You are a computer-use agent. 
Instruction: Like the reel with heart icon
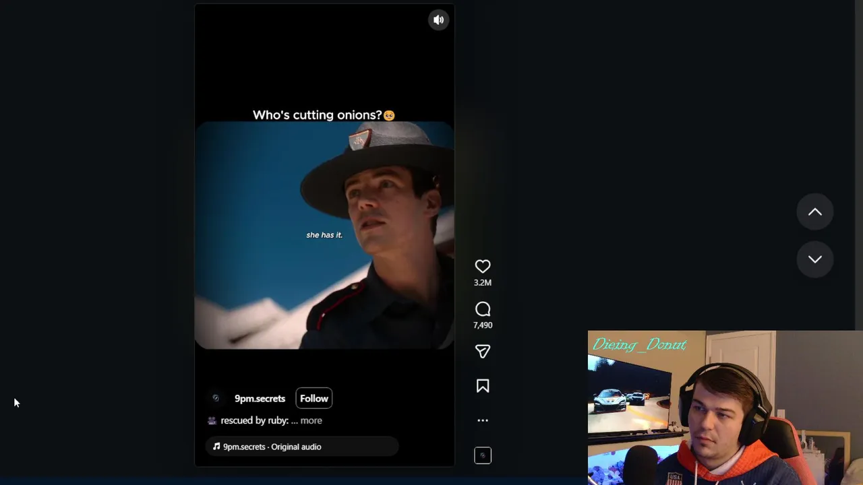(483, 266)
